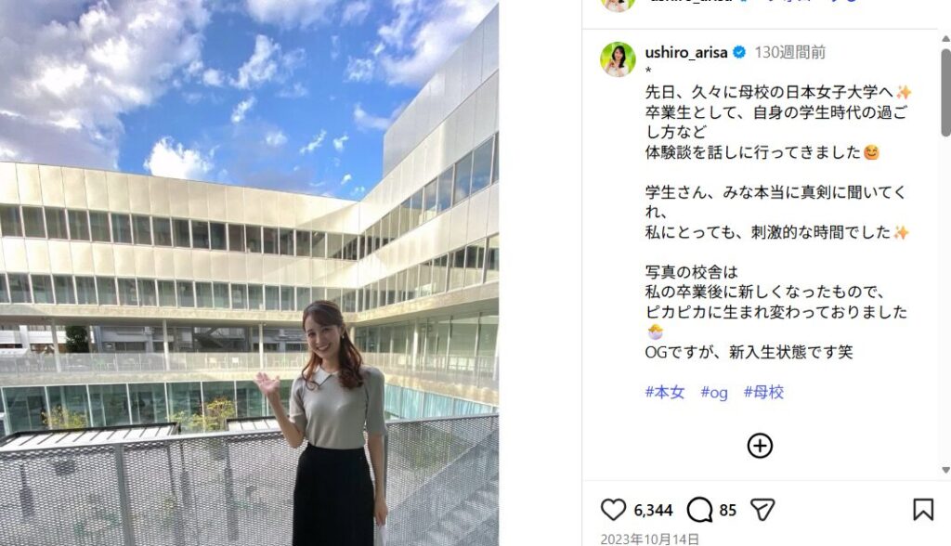
Task: Click the comment panel scrollbar thumb
Action: click(945, 91)
